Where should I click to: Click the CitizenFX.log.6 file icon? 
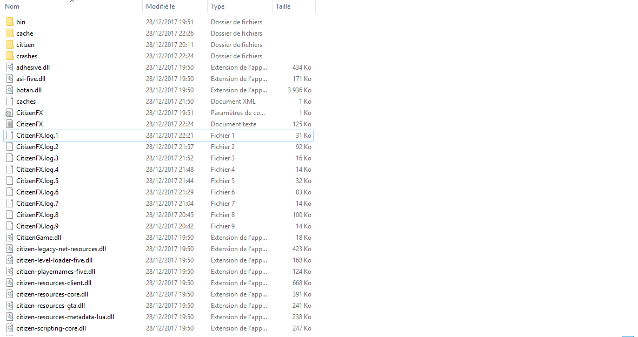[10, 192]
